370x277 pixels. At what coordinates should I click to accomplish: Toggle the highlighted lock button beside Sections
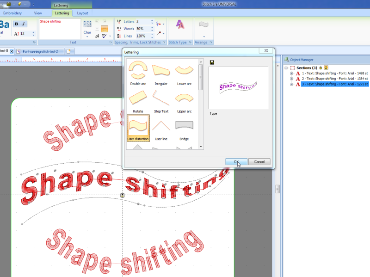326,68
